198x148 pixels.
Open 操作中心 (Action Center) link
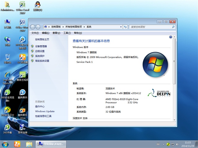click(40, 107)
